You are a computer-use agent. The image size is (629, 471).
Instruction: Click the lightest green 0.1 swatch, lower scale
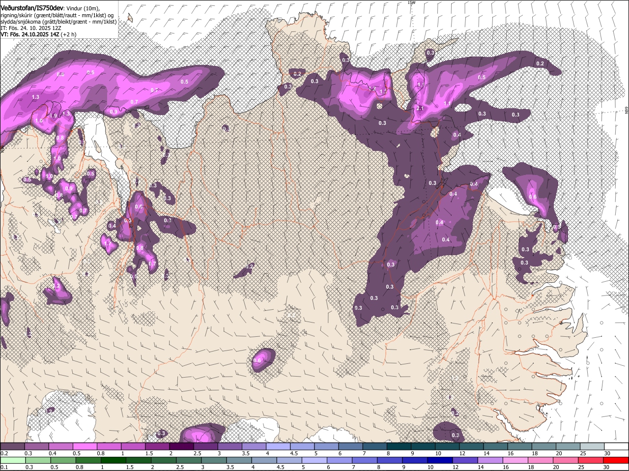[13, 460]
